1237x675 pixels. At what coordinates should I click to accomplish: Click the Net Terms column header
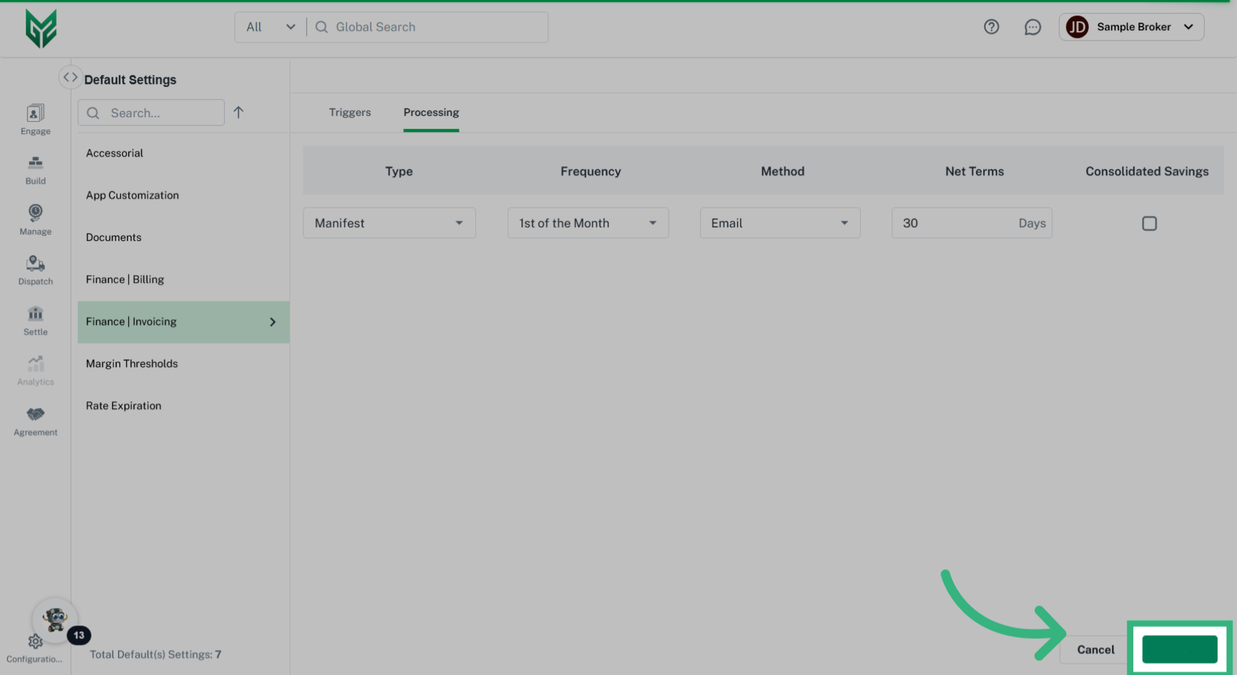tap(974, 171)
